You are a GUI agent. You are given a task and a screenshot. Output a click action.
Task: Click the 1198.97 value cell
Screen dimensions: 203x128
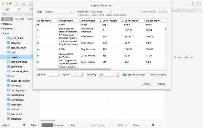[128, 49]
